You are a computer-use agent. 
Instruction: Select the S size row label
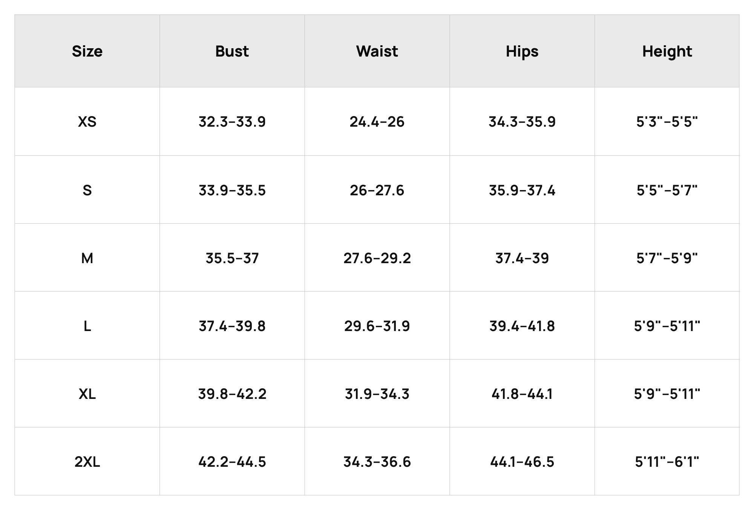tap(87, 190)
